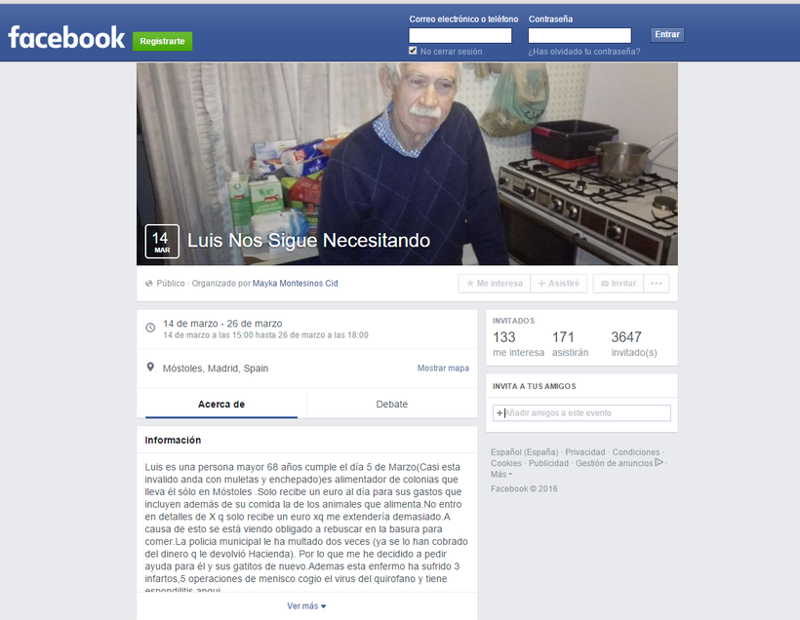Screen dimensions: 800x620
Task: Click the ¿Has olvidado tu contraseña? link
Action: tap(583, 52)
